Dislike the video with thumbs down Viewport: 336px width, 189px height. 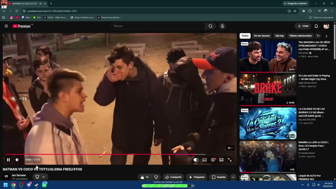156,177
